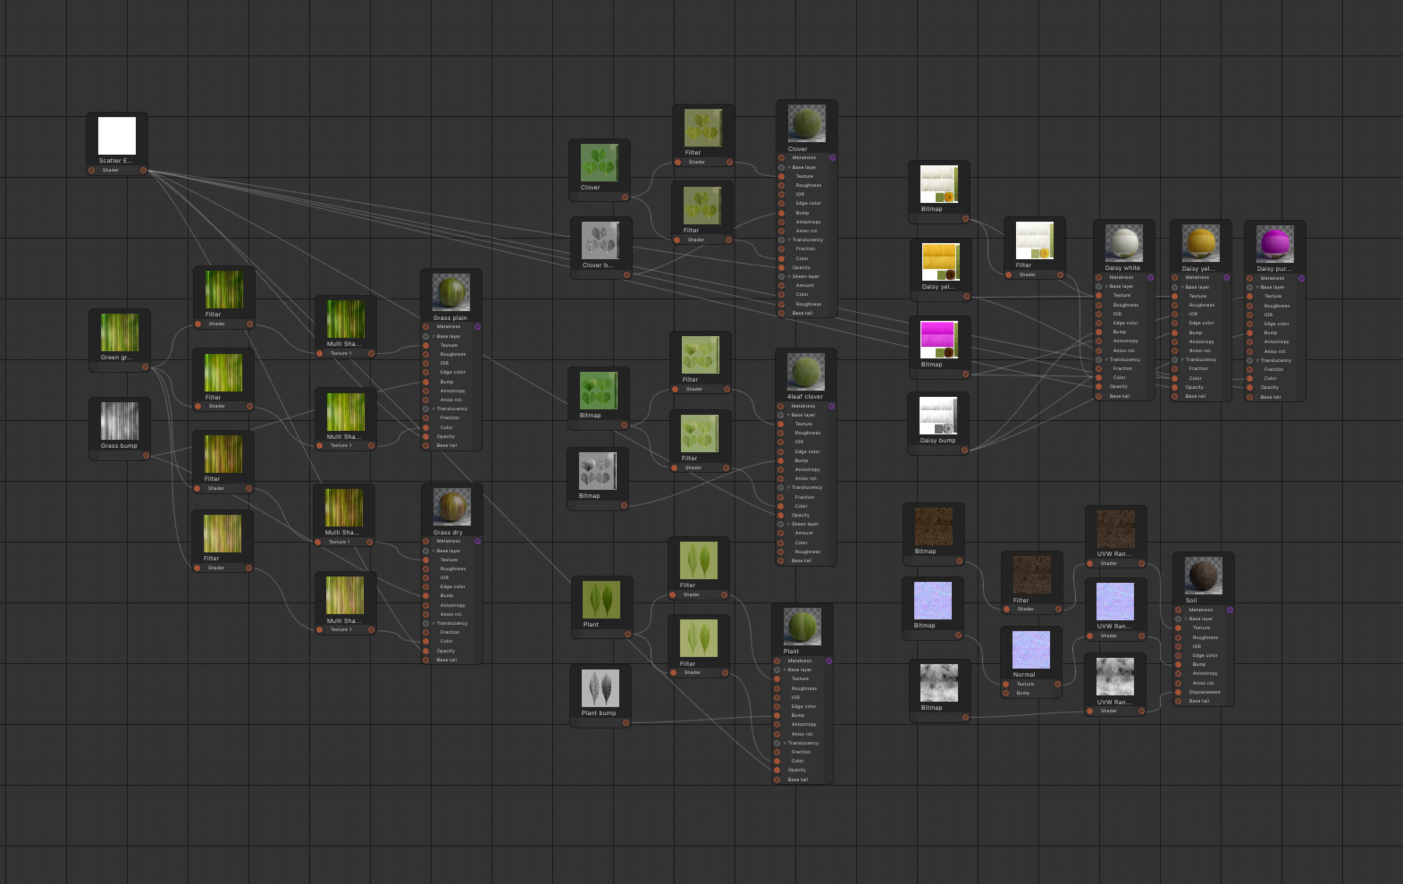Click the Plant bump node's output socket
This screenshot has width=1403, height=884.
[x=626, y=723]
